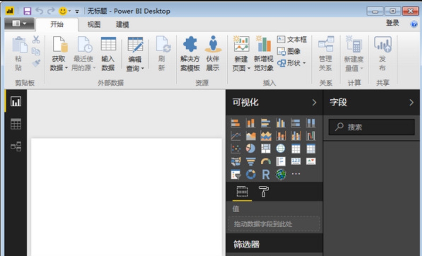Click the 拖动数据字段到此处 drop zone
422x256 pixels.
(x=274, y=224)
